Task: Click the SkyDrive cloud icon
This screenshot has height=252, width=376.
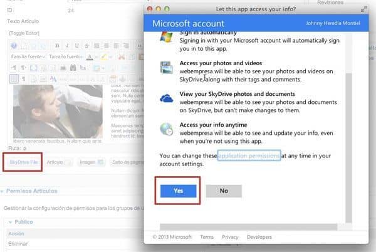Action: pyautogui.click(x=167, y=98)
